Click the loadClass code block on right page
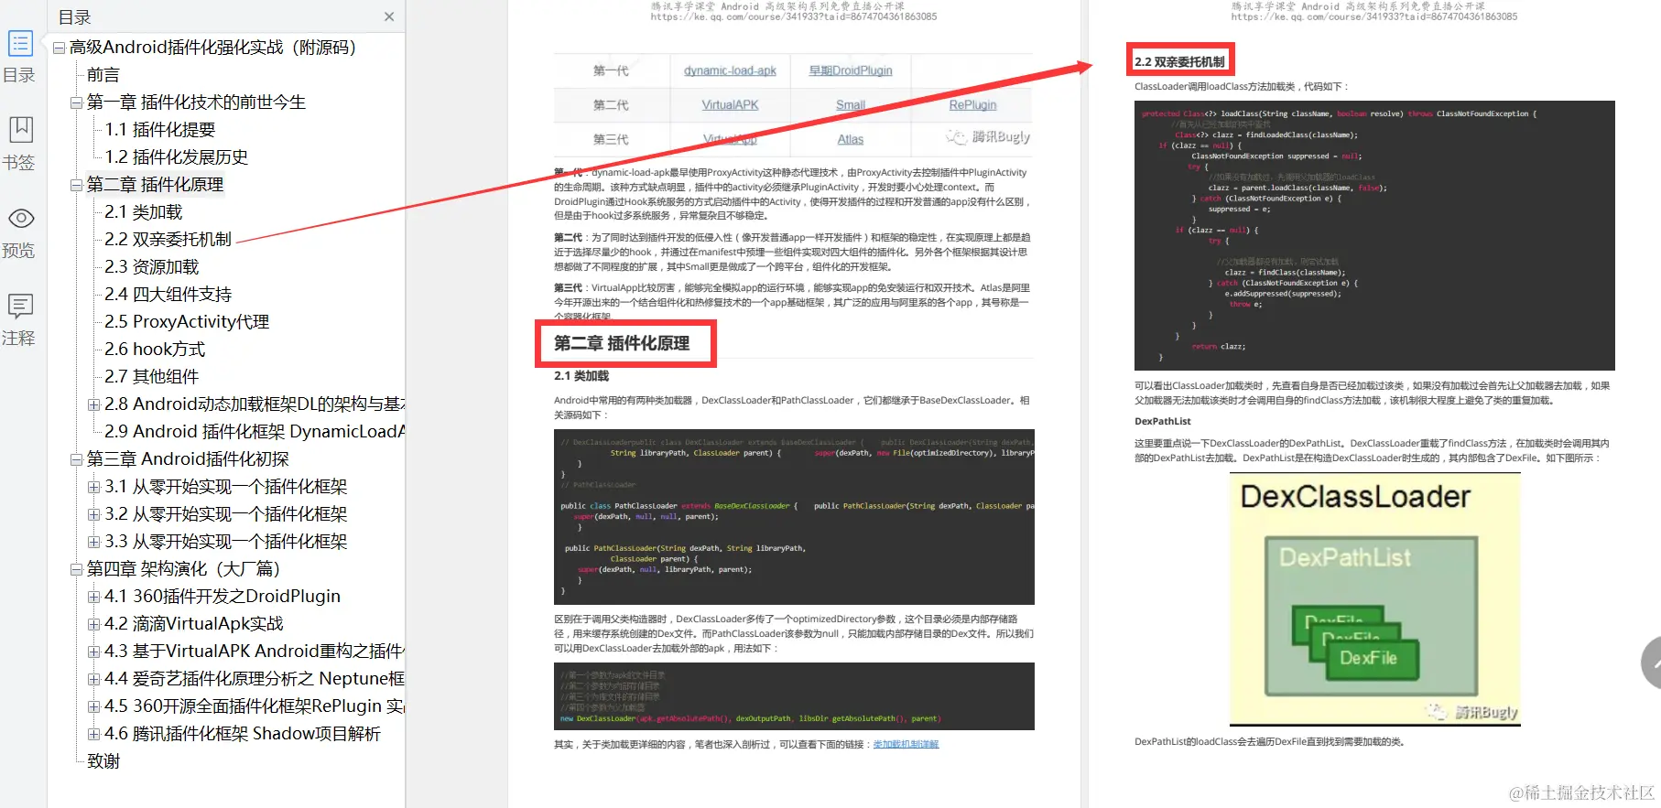 (1374, 235)
